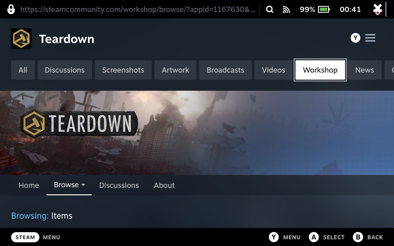Viewport: 394px width, 246px height.
Task: Go to the Artwork tab
Action: coord(175,70)
